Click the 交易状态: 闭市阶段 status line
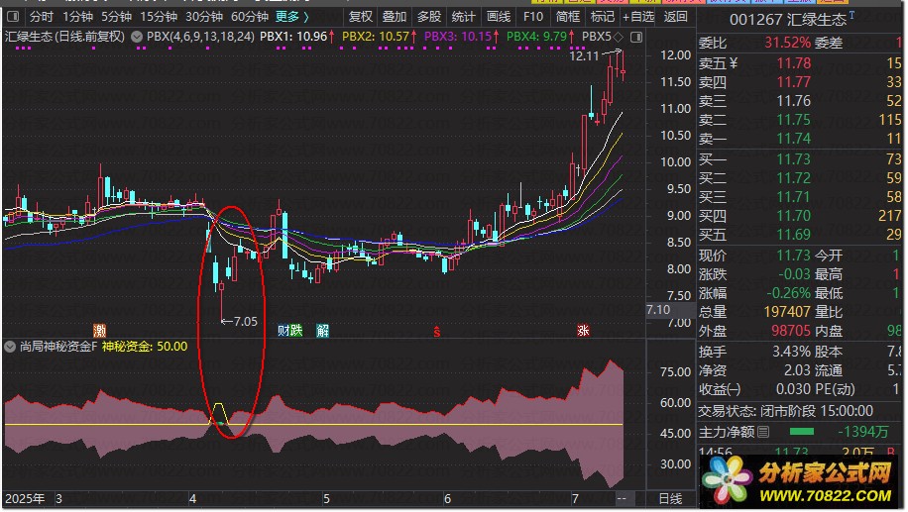Screen dimensions: 908x512 [785, 411]
